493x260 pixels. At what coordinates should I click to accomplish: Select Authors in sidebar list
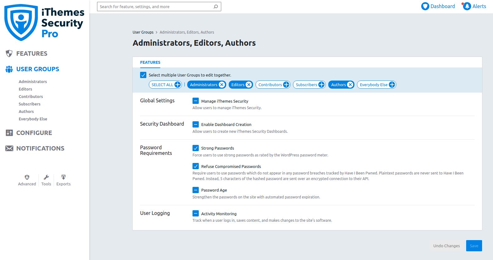point(26,111)
